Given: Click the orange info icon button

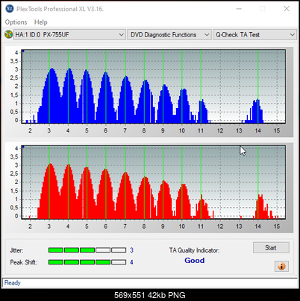Looking at the screenshot, I should pos(281,266).
